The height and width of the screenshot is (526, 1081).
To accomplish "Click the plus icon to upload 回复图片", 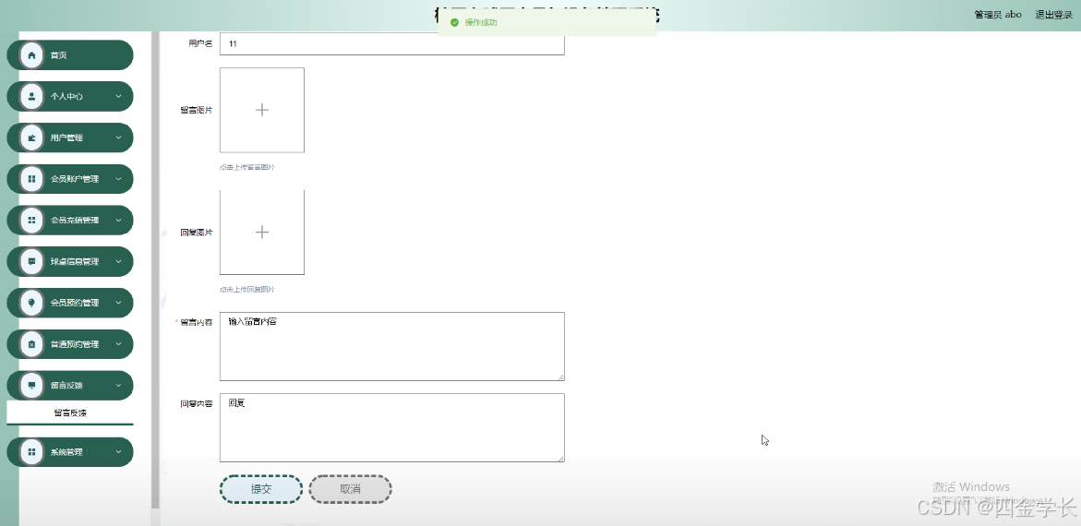I will (x=262, y=233).
